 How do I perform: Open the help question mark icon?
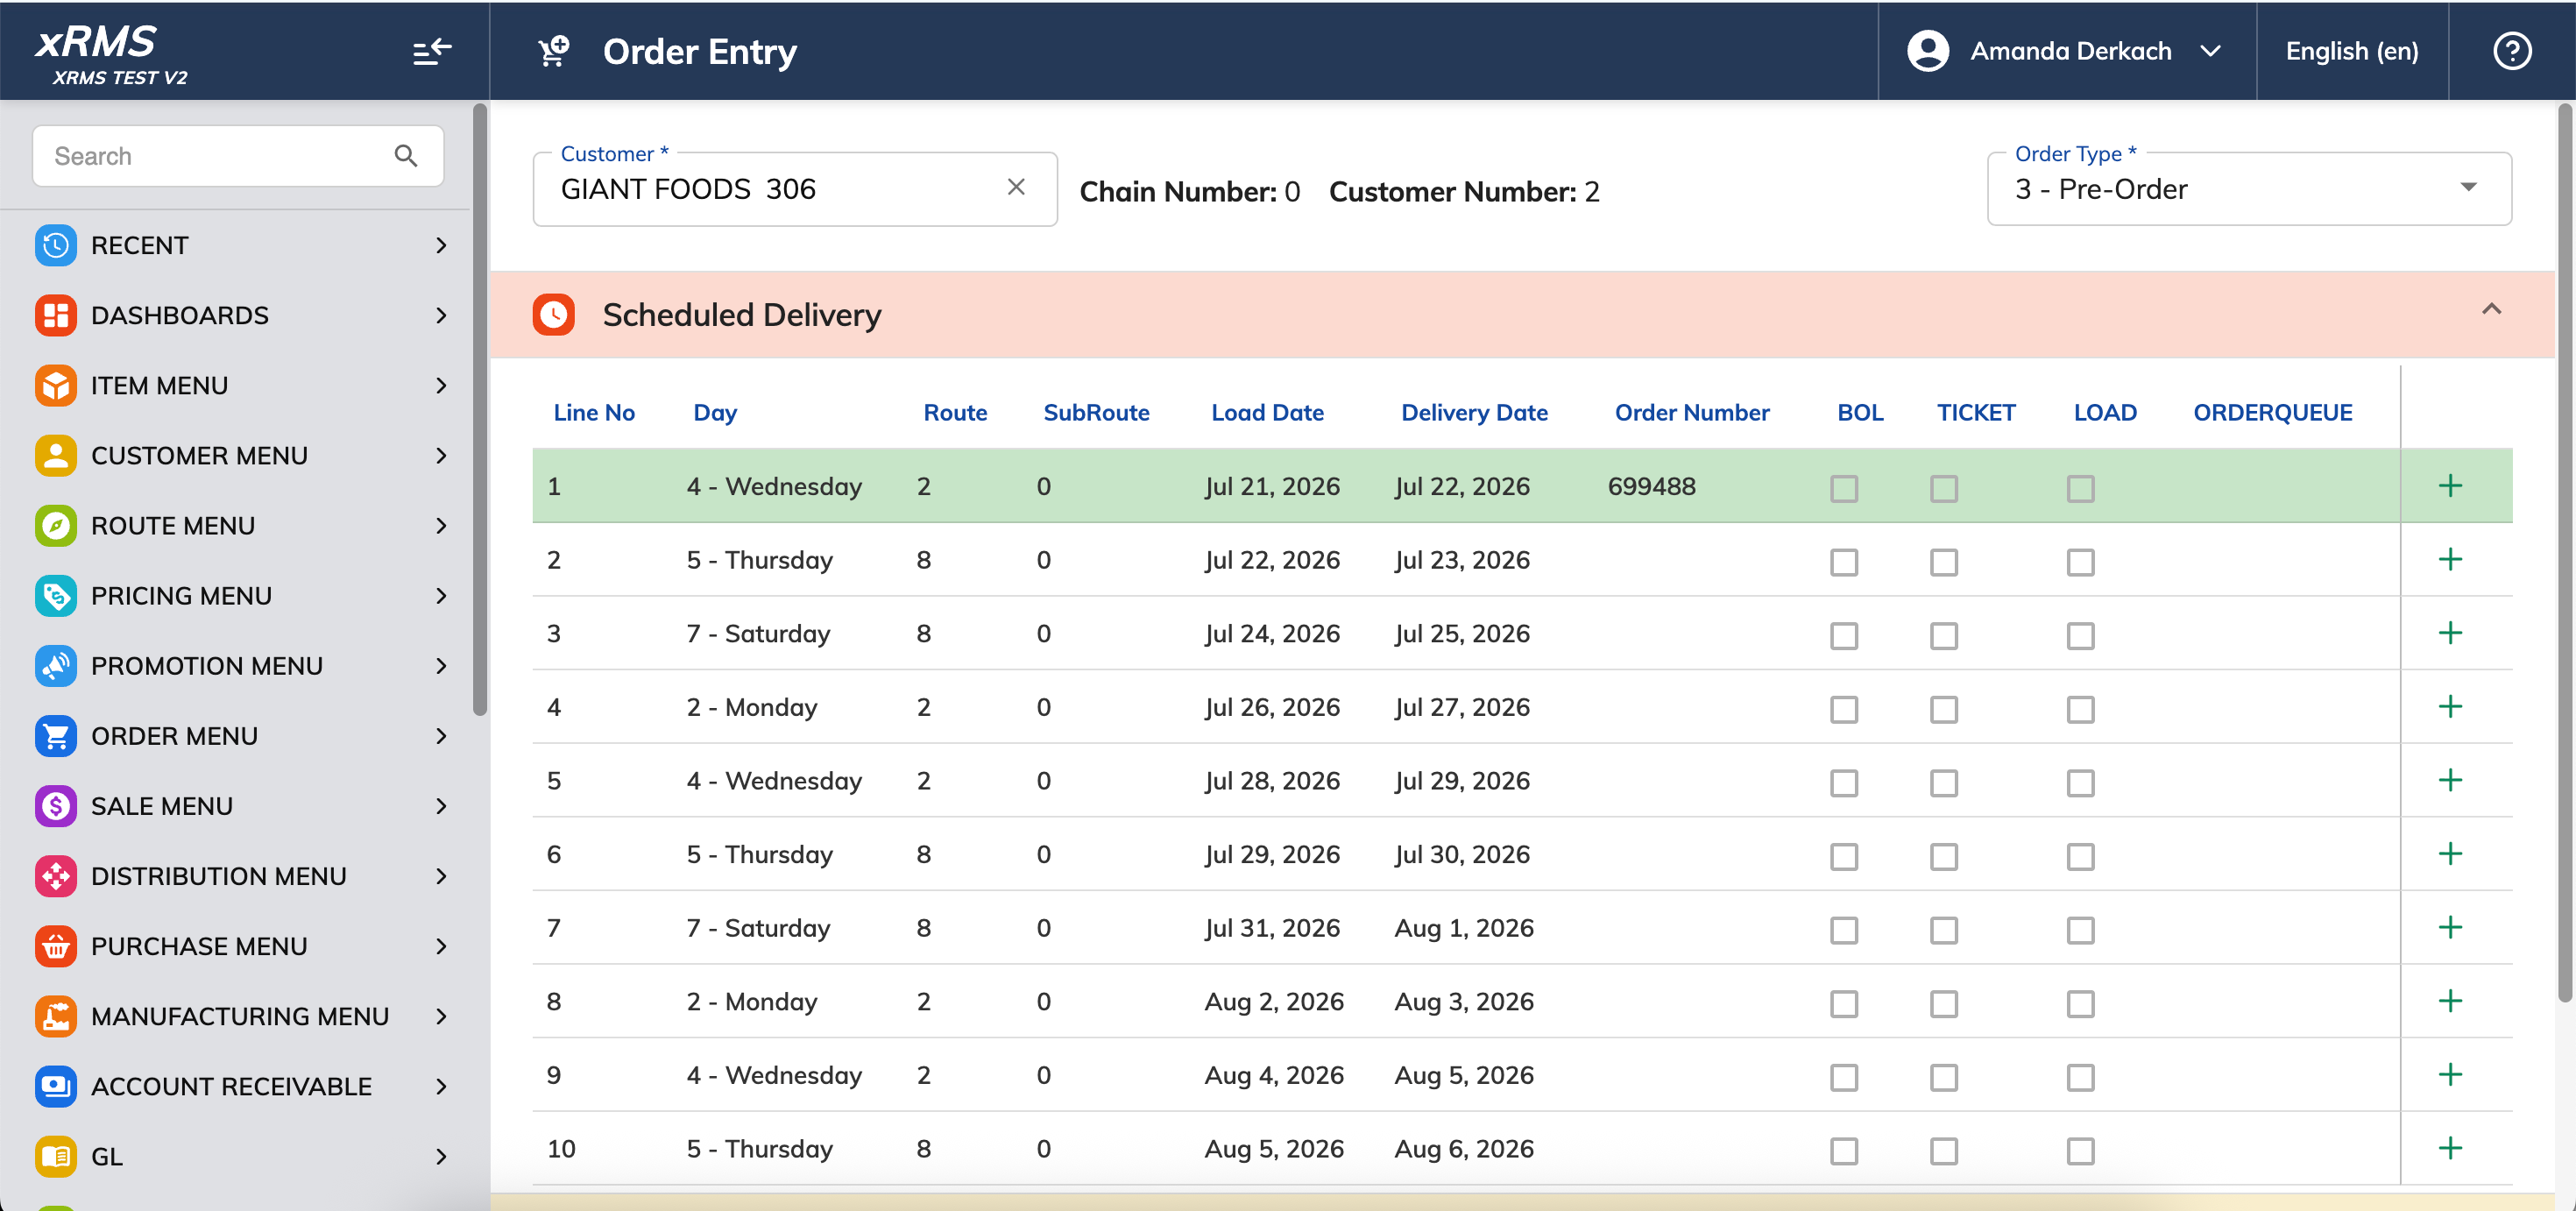(x=2512, y=51)
